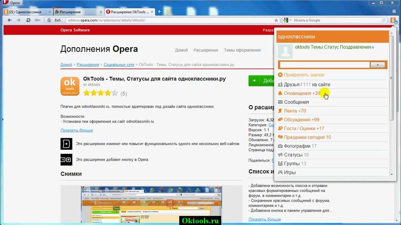Open Праздники сегодня 10

(307, 137)
